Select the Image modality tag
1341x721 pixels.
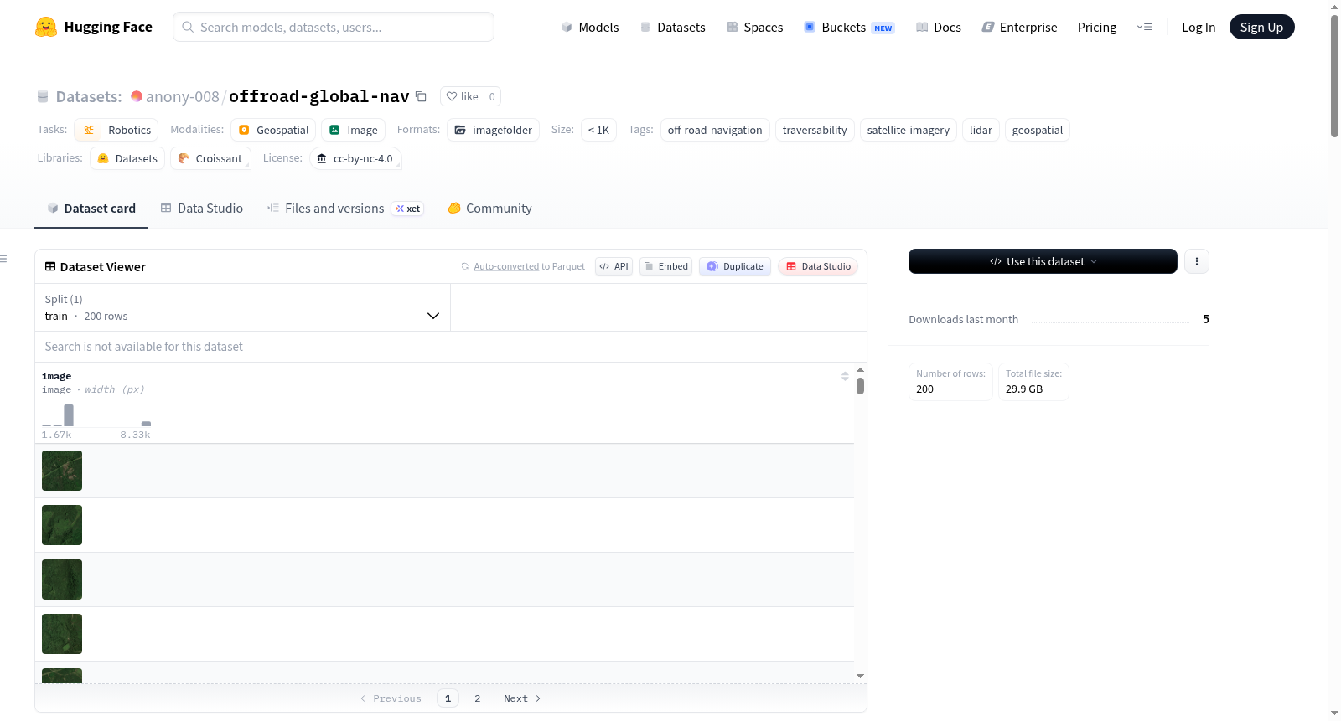[x=353, y=130]
